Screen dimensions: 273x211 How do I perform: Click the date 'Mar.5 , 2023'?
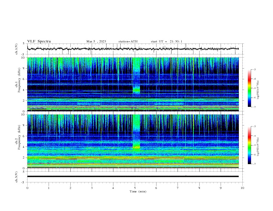(96, 41)
